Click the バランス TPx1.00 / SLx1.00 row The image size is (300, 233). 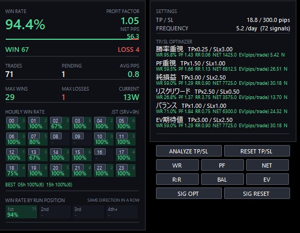(221, 108)
